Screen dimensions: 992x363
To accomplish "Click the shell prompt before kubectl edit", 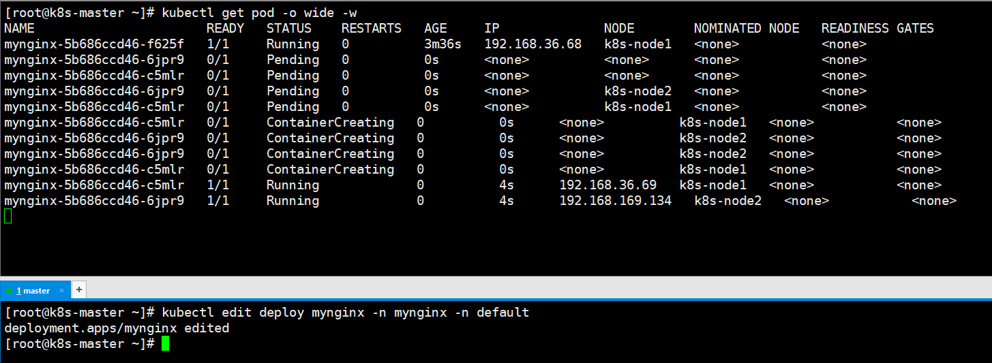I will (x=80, y=313).
